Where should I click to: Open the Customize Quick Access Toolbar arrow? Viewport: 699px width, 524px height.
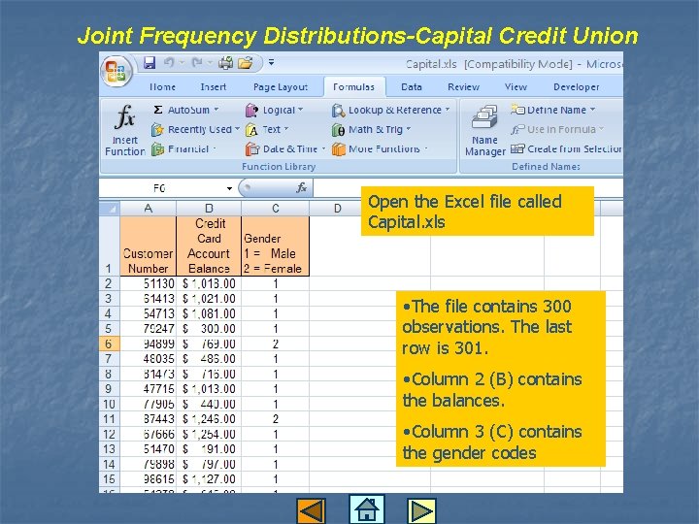[271, 62]
